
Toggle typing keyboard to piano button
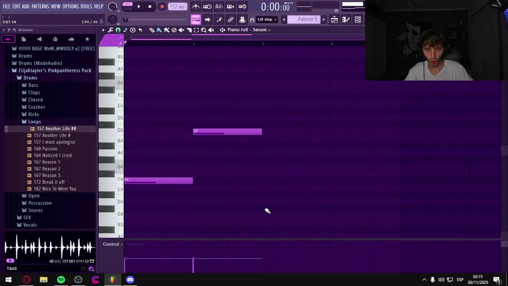click(x=196, y=19)
